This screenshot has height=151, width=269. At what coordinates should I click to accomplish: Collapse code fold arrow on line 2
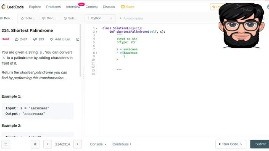click(97, 32)
